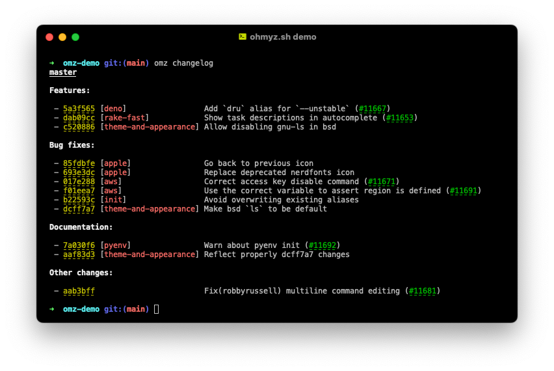This screenshot has height=371, width=554.
Task: Click commit hash 5a3f565
Action: (x=79, y=109)
